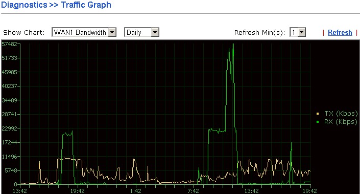
Task: Expand the Daily period dropdown
Action: pos(141,32)
